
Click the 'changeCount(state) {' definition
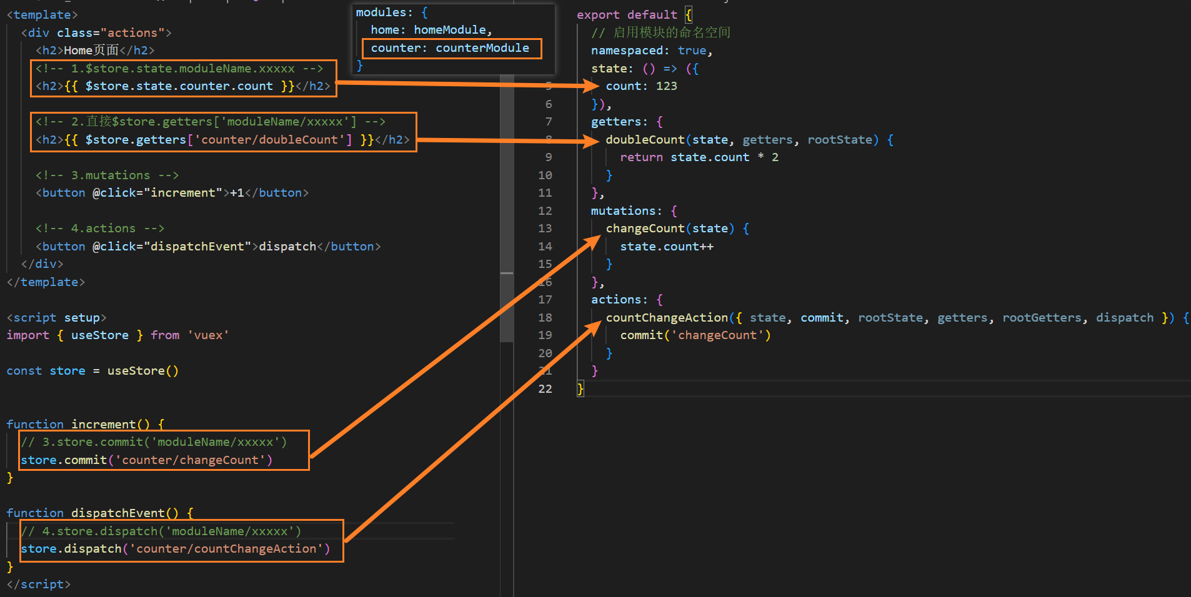(x=677, y=229)
